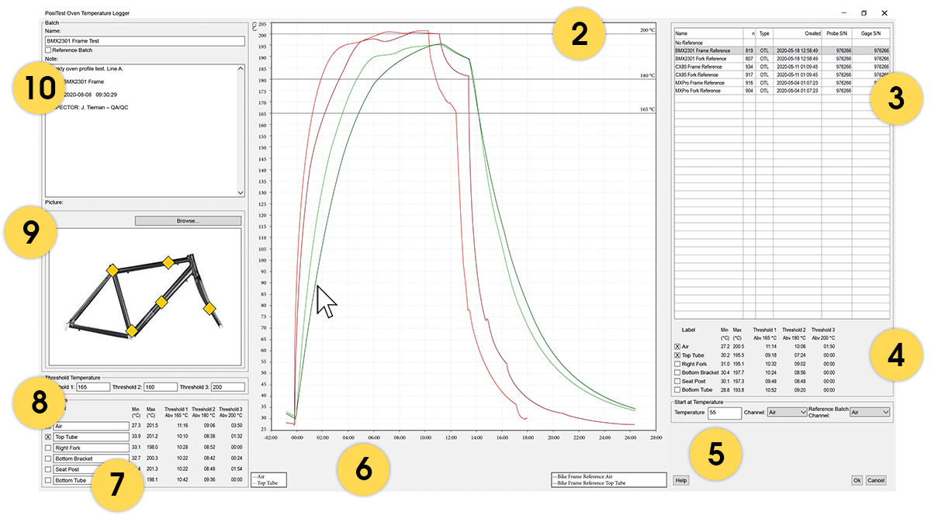Enable the Reference Batch checkbox
931x519 pixels.
coord(49,50)
